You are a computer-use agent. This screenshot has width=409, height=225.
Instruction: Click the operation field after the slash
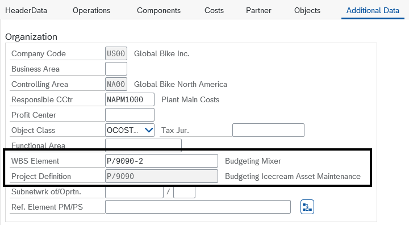pos(184,192)
